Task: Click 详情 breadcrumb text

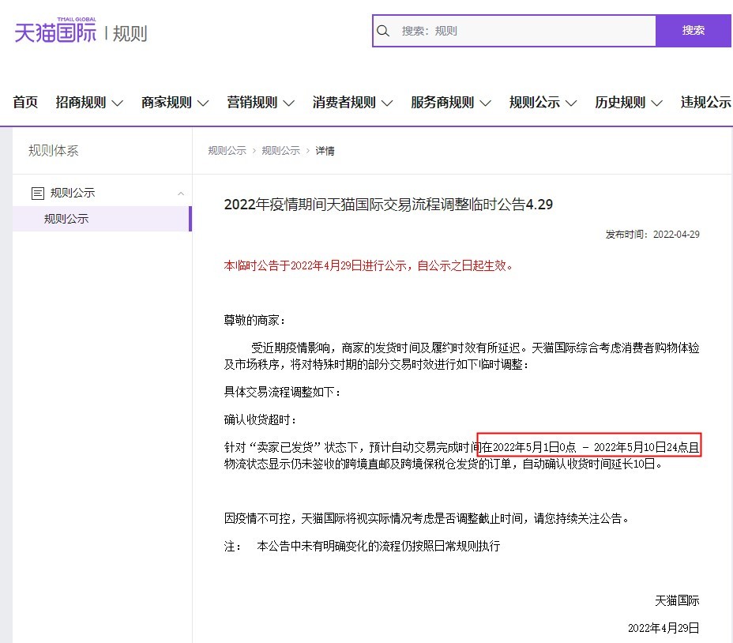Action: (325, 151)
